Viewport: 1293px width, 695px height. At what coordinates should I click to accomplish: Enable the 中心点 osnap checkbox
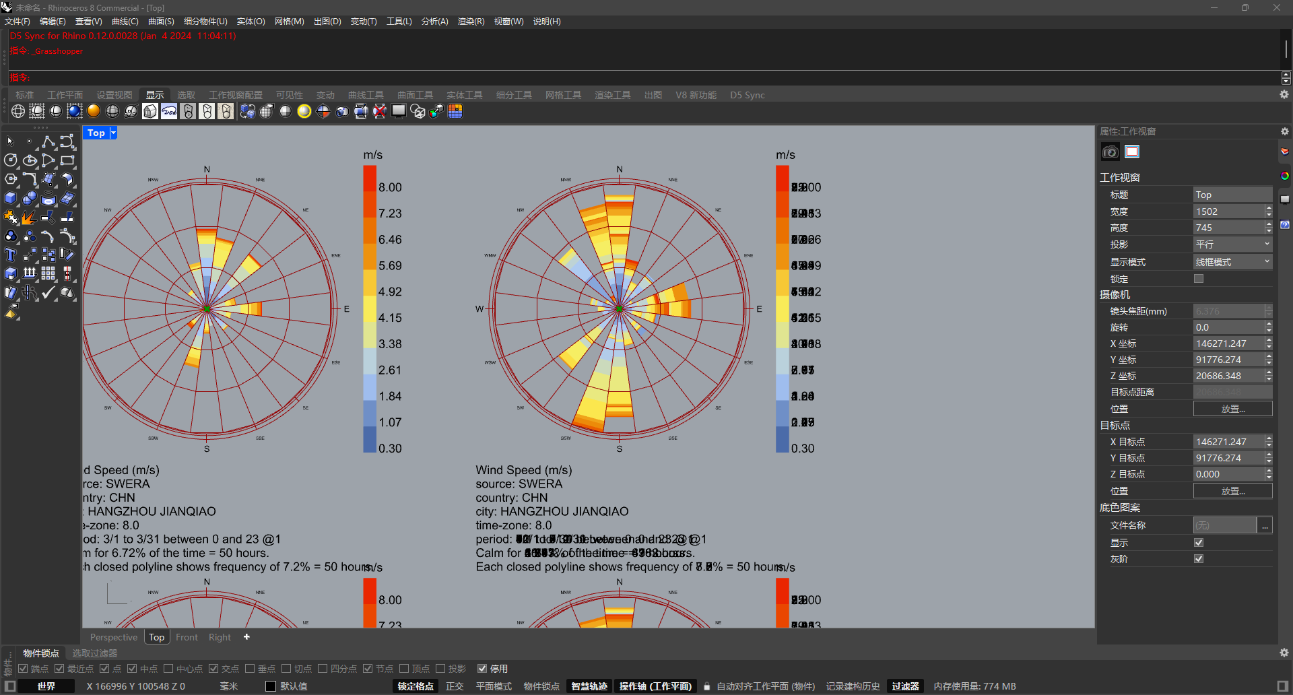168,669
